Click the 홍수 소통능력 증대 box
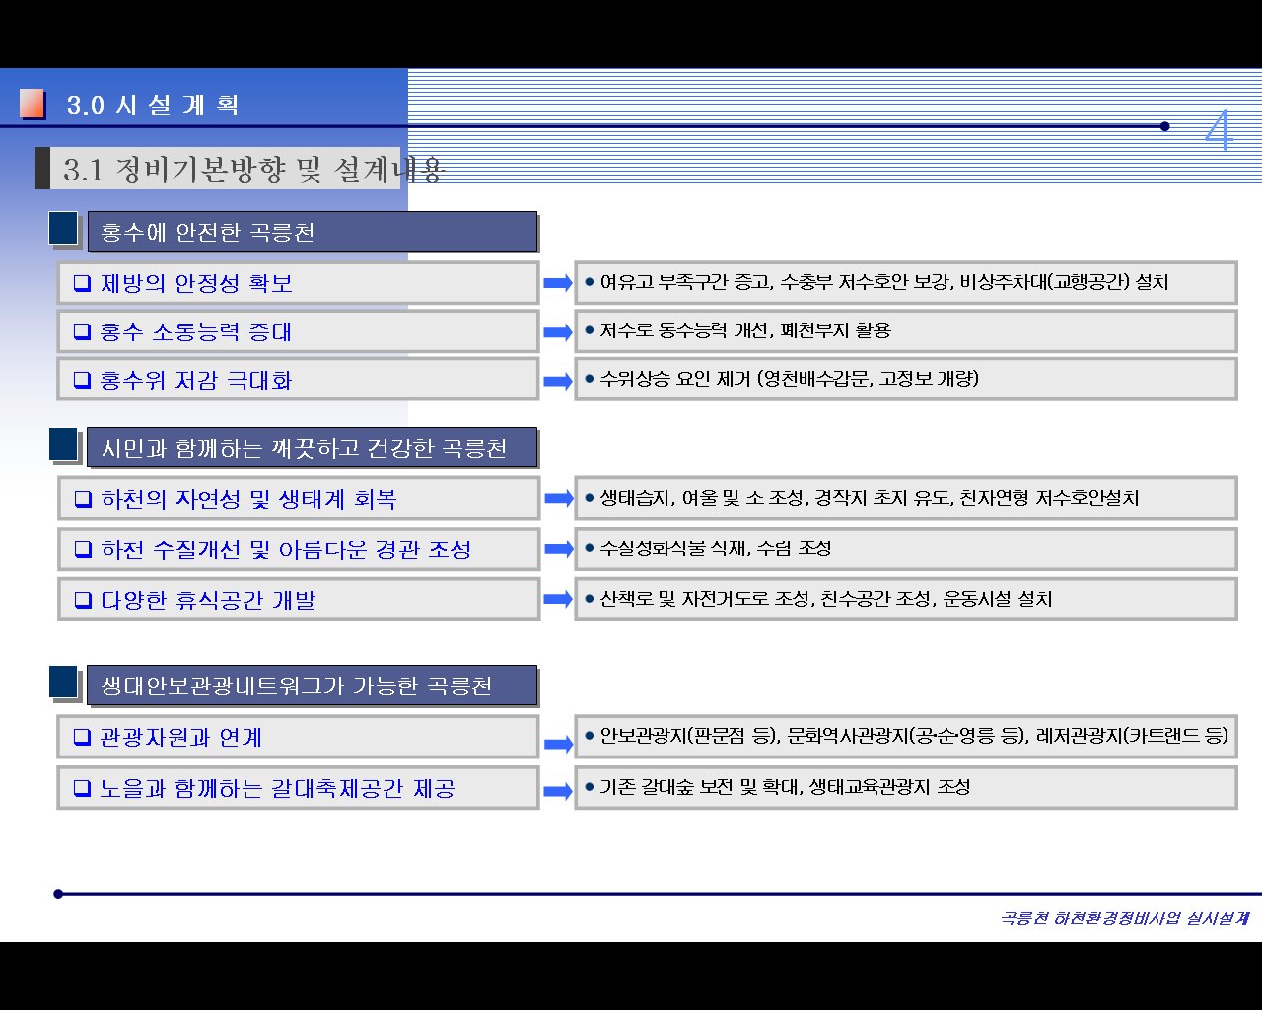 [x=298, y=331]
